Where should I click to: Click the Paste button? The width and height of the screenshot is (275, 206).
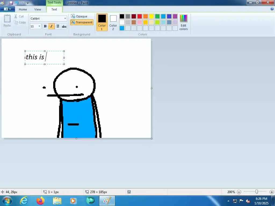point(7,21)
